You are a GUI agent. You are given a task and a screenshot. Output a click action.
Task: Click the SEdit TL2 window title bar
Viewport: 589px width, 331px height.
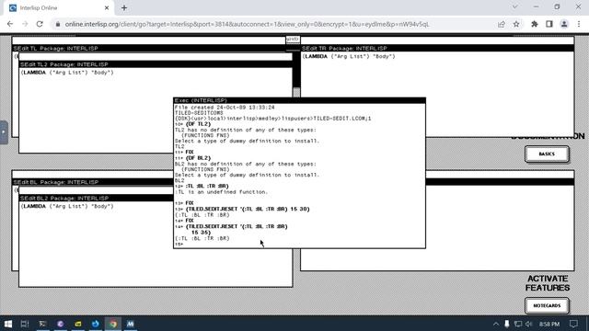(156, 64)
